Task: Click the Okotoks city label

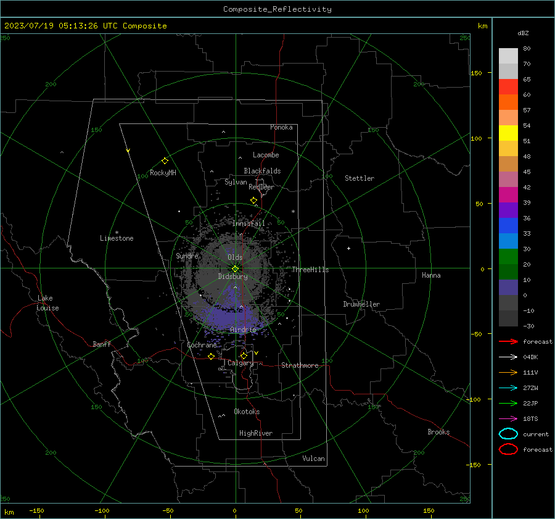Action: pos(247,412)
